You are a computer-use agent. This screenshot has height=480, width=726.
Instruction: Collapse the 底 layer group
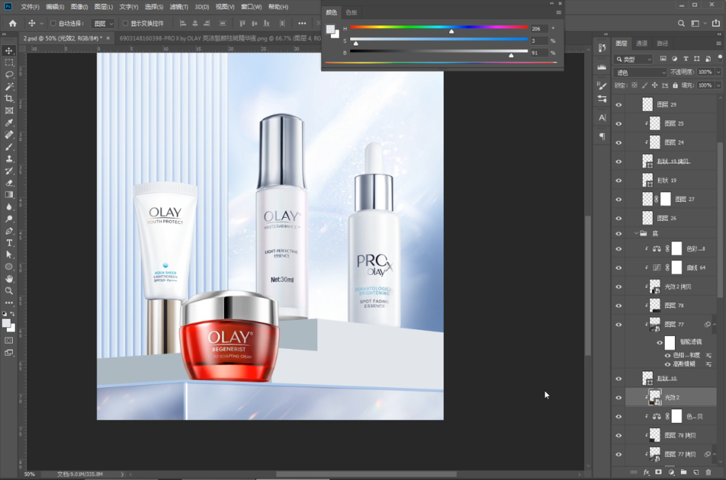pyautogui.click(x=636, y=233)
